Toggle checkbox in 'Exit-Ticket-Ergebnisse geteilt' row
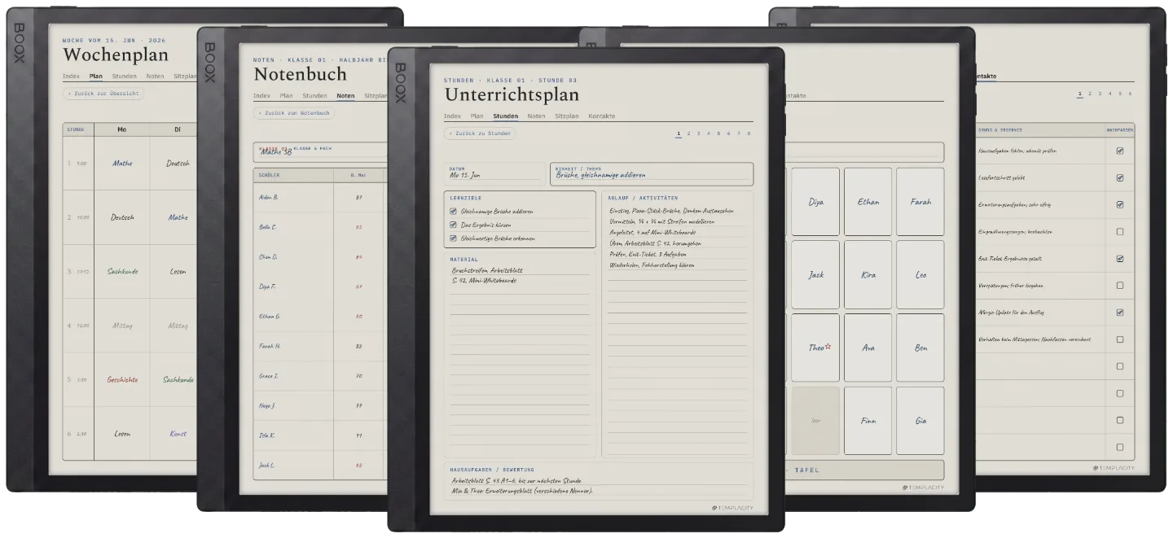This screenshot has width=1173, height=538. tap(1119, 259)
